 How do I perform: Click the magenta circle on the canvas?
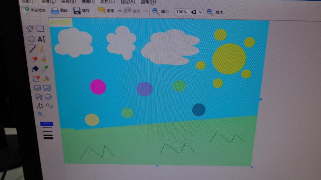coord(98,87)
